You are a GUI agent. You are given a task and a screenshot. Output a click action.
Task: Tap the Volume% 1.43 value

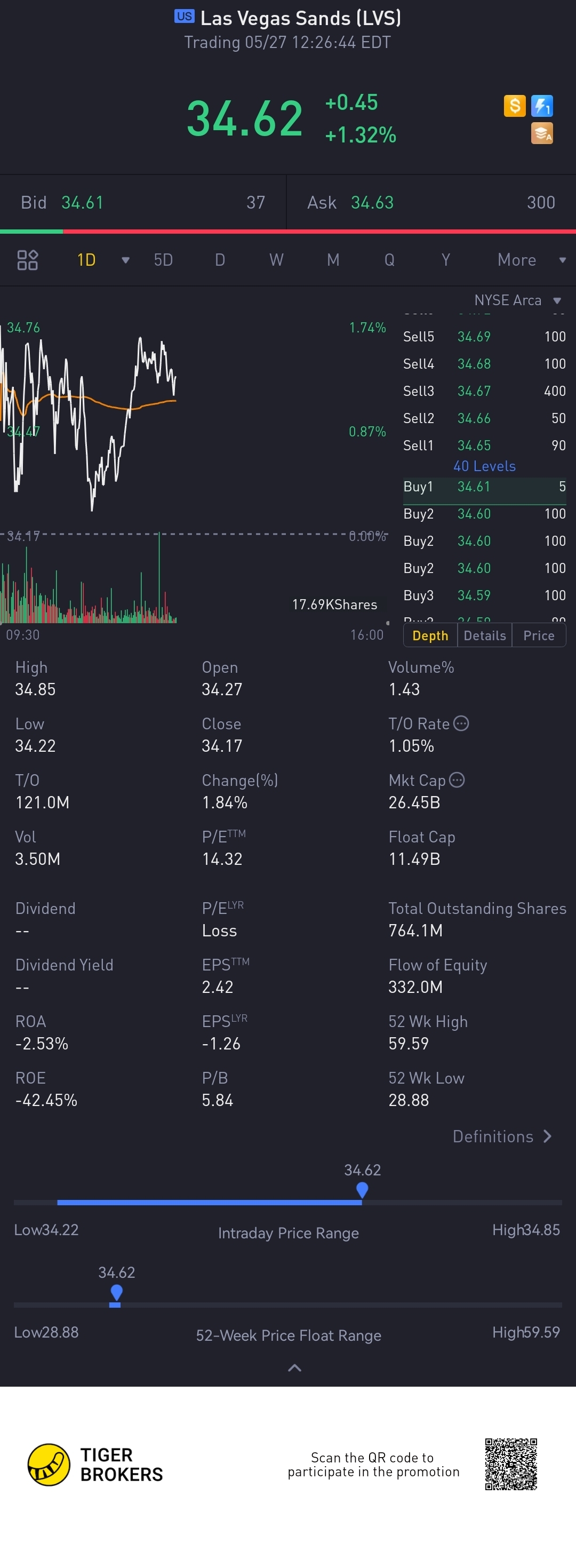[x=404, y=689]
